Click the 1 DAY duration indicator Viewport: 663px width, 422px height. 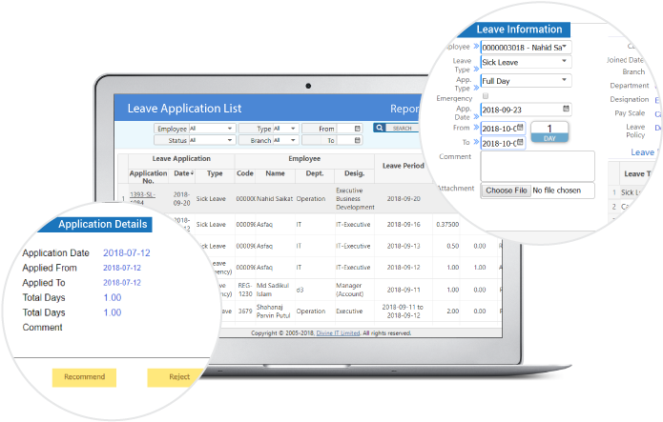point(549,131)
